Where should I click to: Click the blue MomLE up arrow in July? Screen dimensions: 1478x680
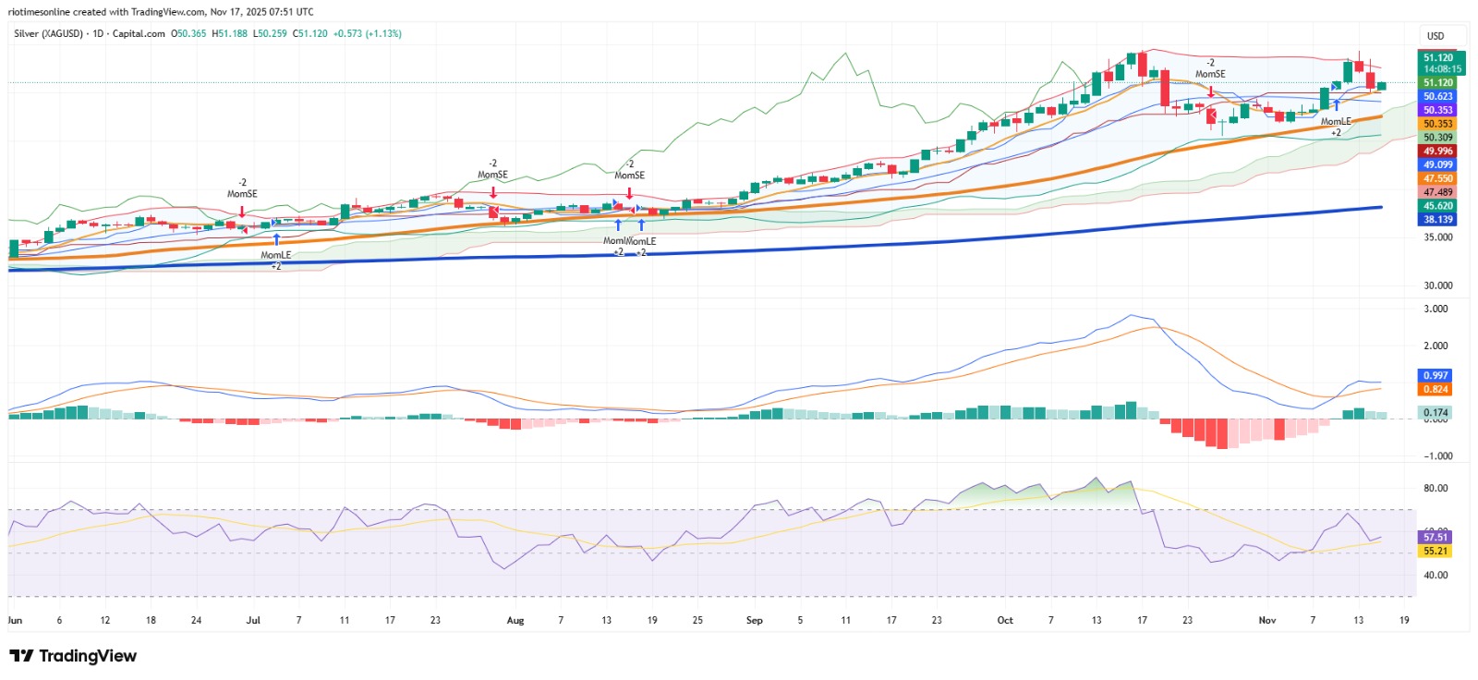(276, 239)
